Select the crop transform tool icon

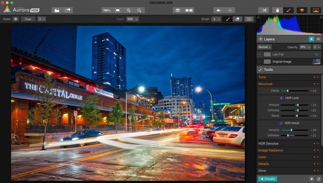[264, 10]
